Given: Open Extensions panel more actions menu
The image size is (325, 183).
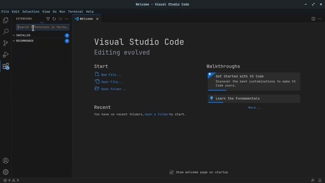Looking at the screenshot, I should [67, 19].
